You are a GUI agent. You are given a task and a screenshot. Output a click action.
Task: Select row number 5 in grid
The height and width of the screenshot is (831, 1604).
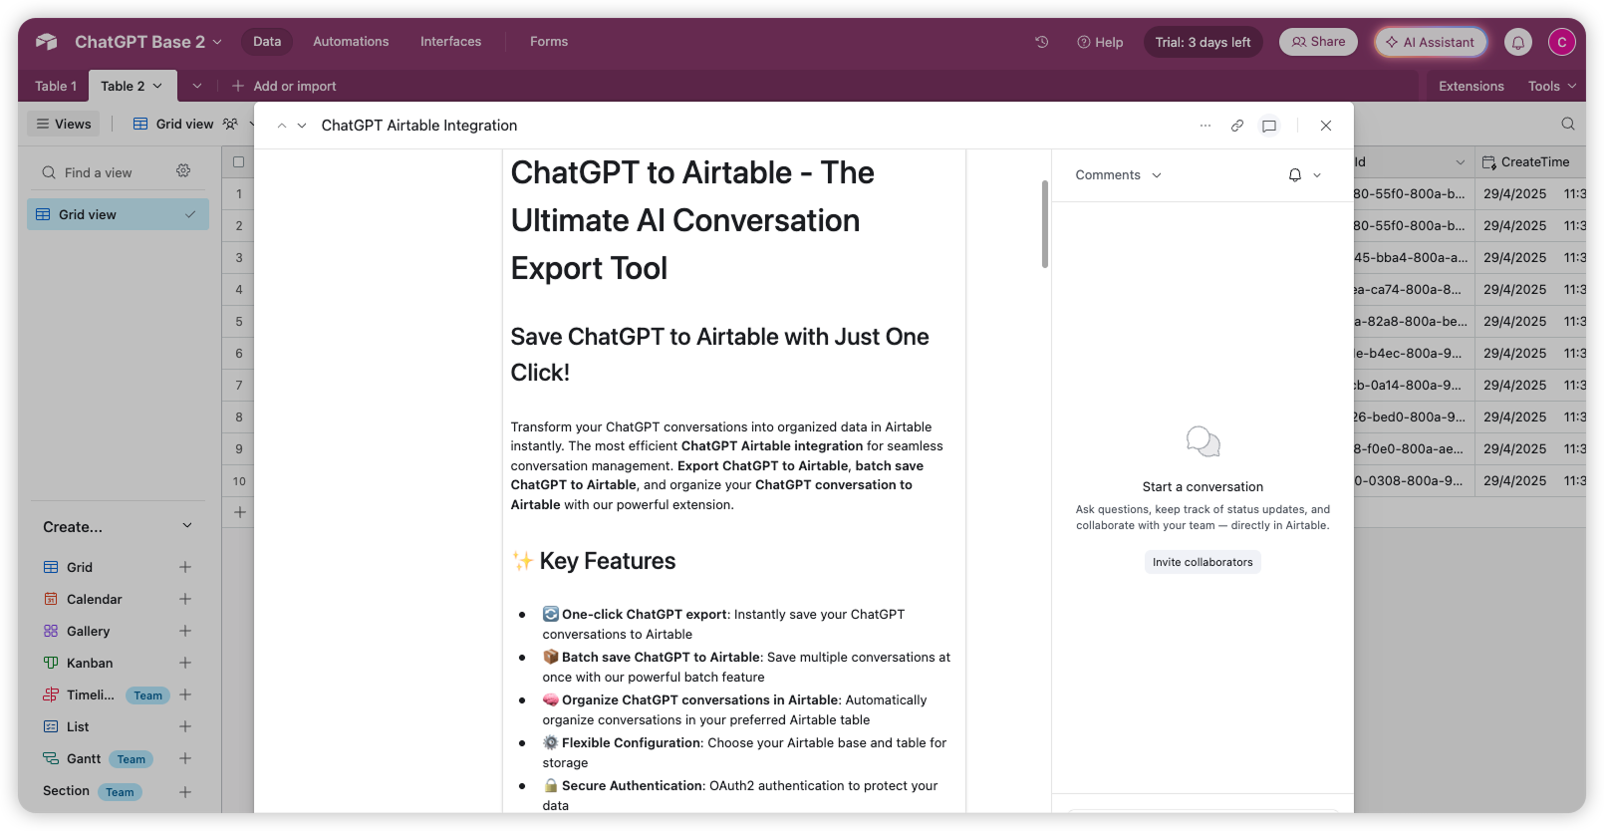239,322
